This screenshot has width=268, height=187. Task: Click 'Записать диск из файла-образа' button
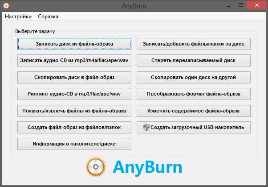pyautogui.click(x=74, y=44)
